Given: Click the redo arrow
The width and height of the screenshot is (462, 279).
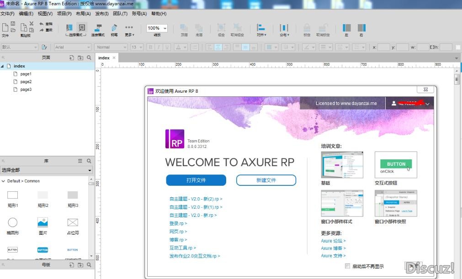Looking at the screenshot, I should click(42, 30).
